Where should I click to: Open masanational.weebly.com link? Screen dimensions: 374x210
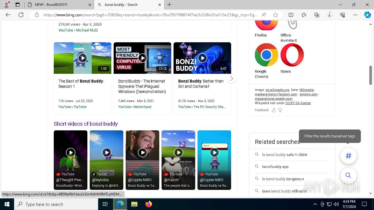pyautogui.click(x=273, y=99)
